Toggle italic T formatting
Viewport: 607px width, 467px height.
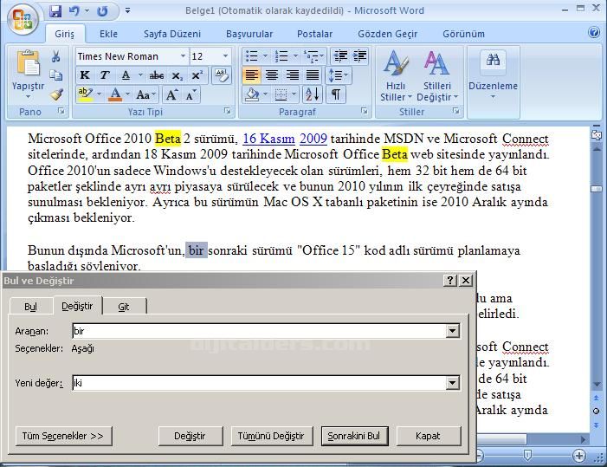(104, 75)
